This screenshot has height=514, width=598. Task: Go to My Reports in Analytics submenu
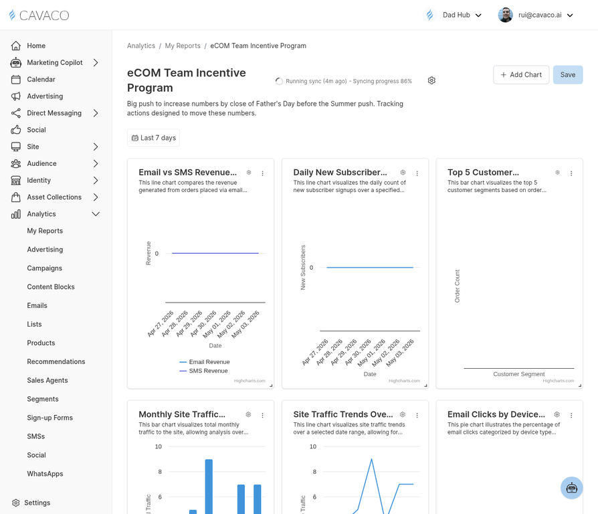pyautogui.click(x=45, y=231)
